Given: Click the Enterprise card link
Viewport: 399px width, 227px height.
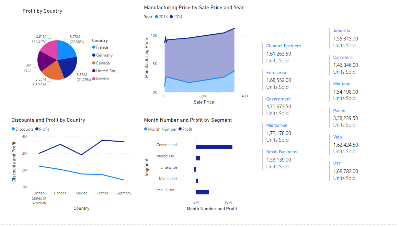Looking at the screenshot, I should 276,72.
